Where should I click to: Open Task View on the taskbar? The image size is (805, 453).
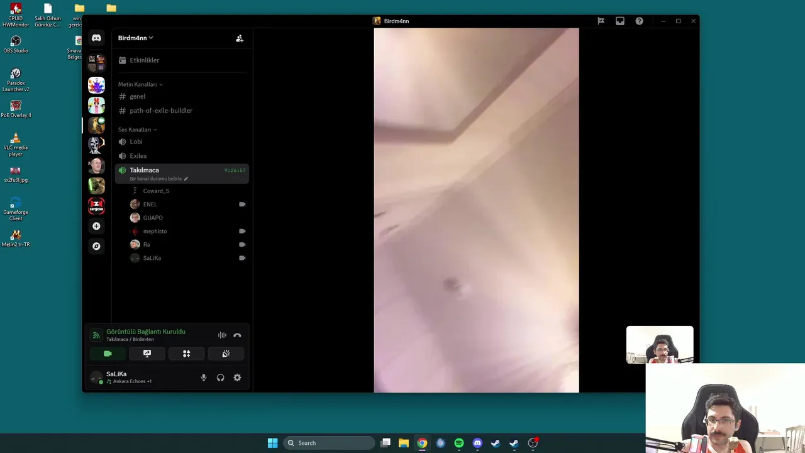click(x=386, y=443)
